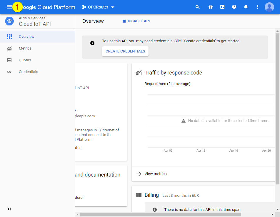Click the Billing card icon

pos(139,195)
